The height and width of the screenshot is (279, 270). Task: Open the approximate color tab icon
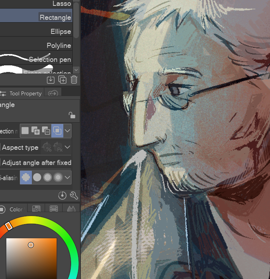coord(71,209)
